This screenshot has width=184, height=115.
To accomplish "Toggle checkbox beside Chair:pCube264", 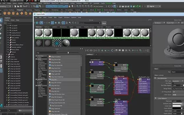I will coord(9,71).
